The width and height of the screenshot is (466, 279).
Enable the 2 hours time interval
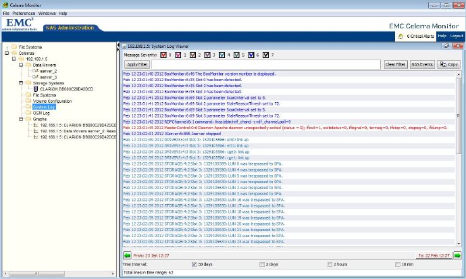[x=330, y=264]
